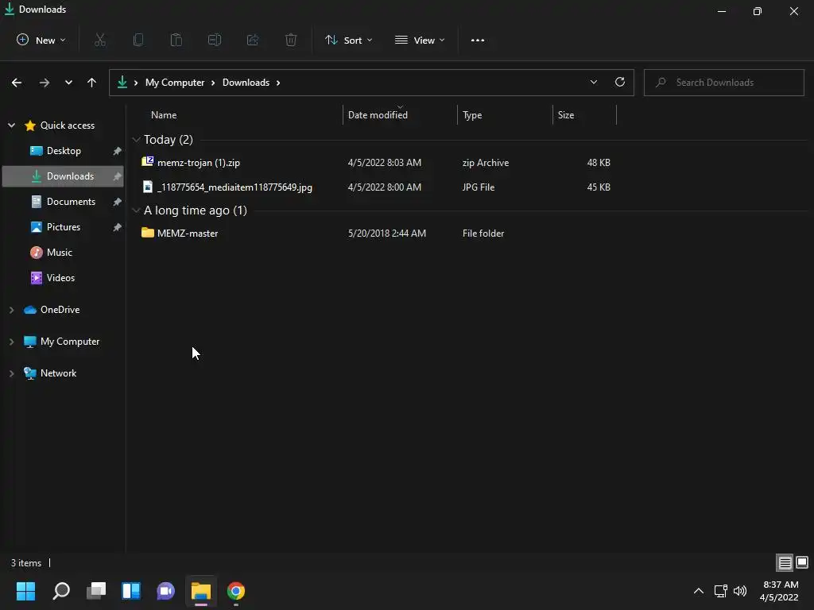Image resolution: width=814 pixels, height=610 pixels.
Task: Switch to large thumbnails view layout
Action: click(802, 563)
